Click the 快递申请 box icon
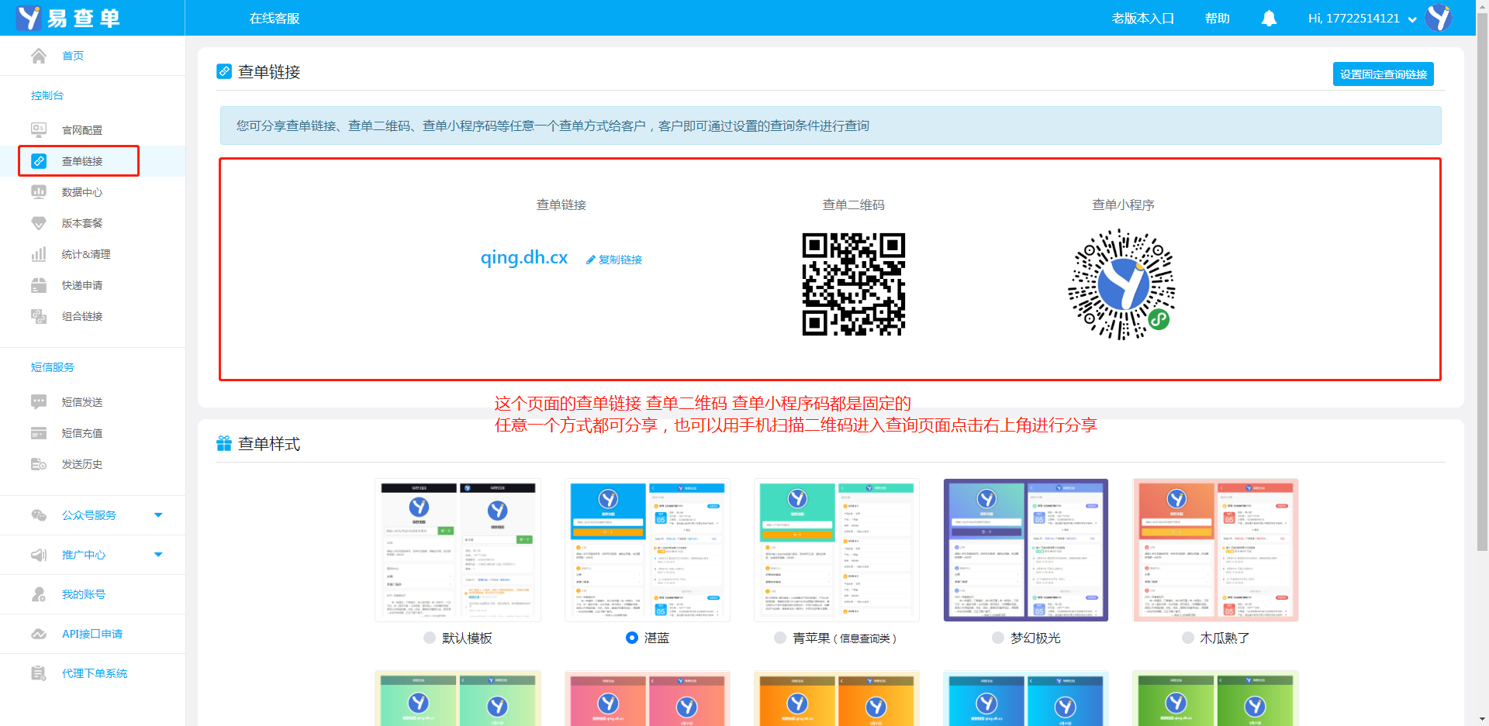The width and height of the screenshot is (1489, 726). pos(39,285)
